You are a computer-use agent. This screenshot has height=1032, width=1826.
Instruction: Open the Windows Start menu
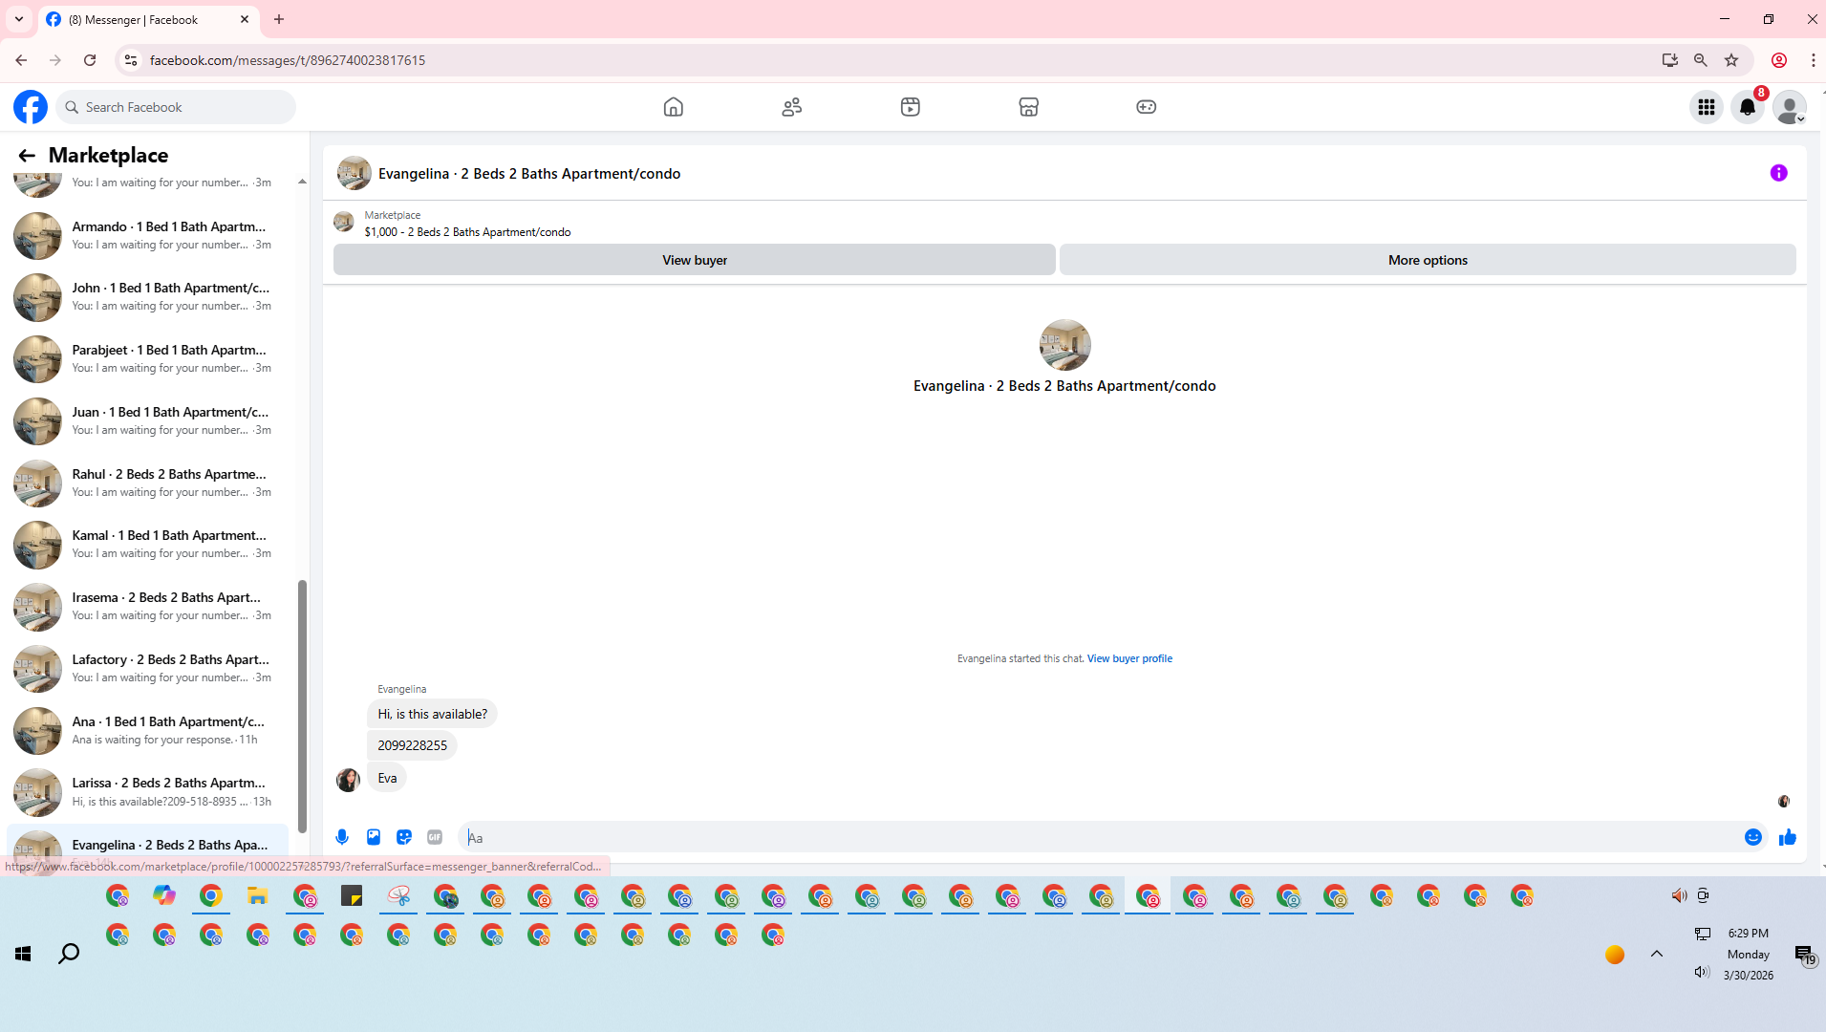coord(23,954)
